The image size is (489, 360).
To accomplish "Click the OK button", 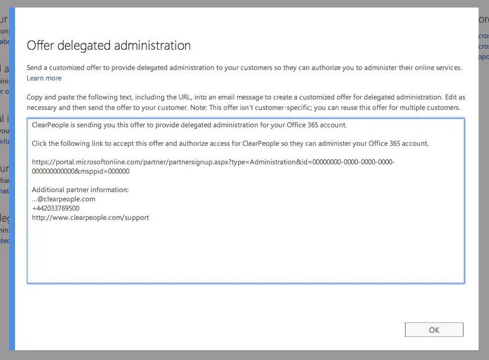I will (x=434, y=330).
